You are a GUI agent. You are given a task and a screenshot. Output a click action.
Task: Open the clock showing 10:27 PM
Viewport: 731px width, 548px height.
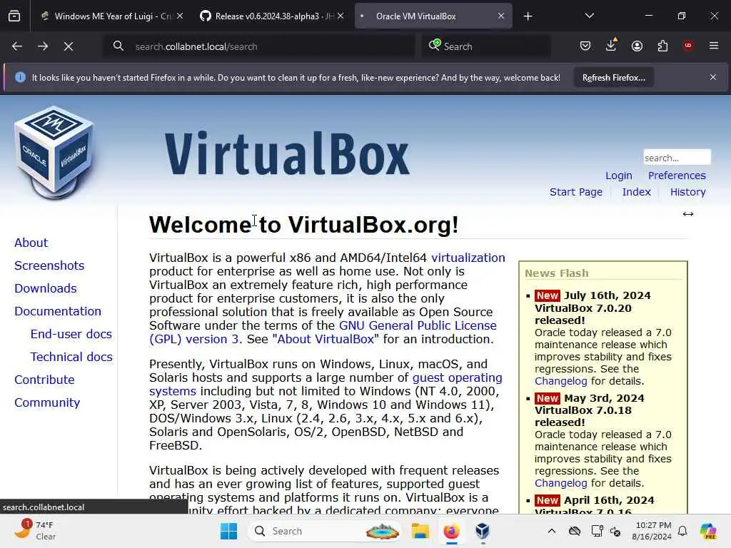pos(652,531)
